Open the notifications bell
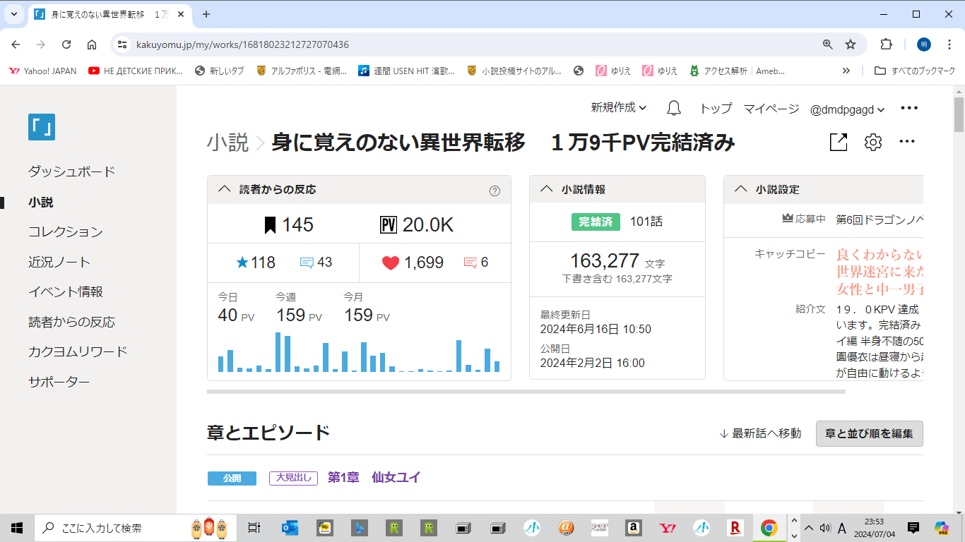The height and width of the screenshot is (542, 965). tap(674, 108)
